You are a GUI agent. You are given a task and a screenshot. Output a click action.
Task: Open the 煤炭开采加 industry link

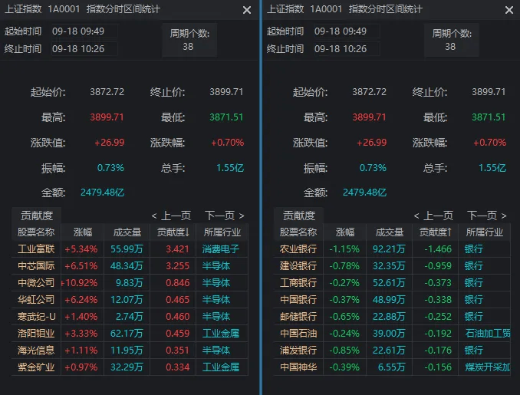point(486,367)
